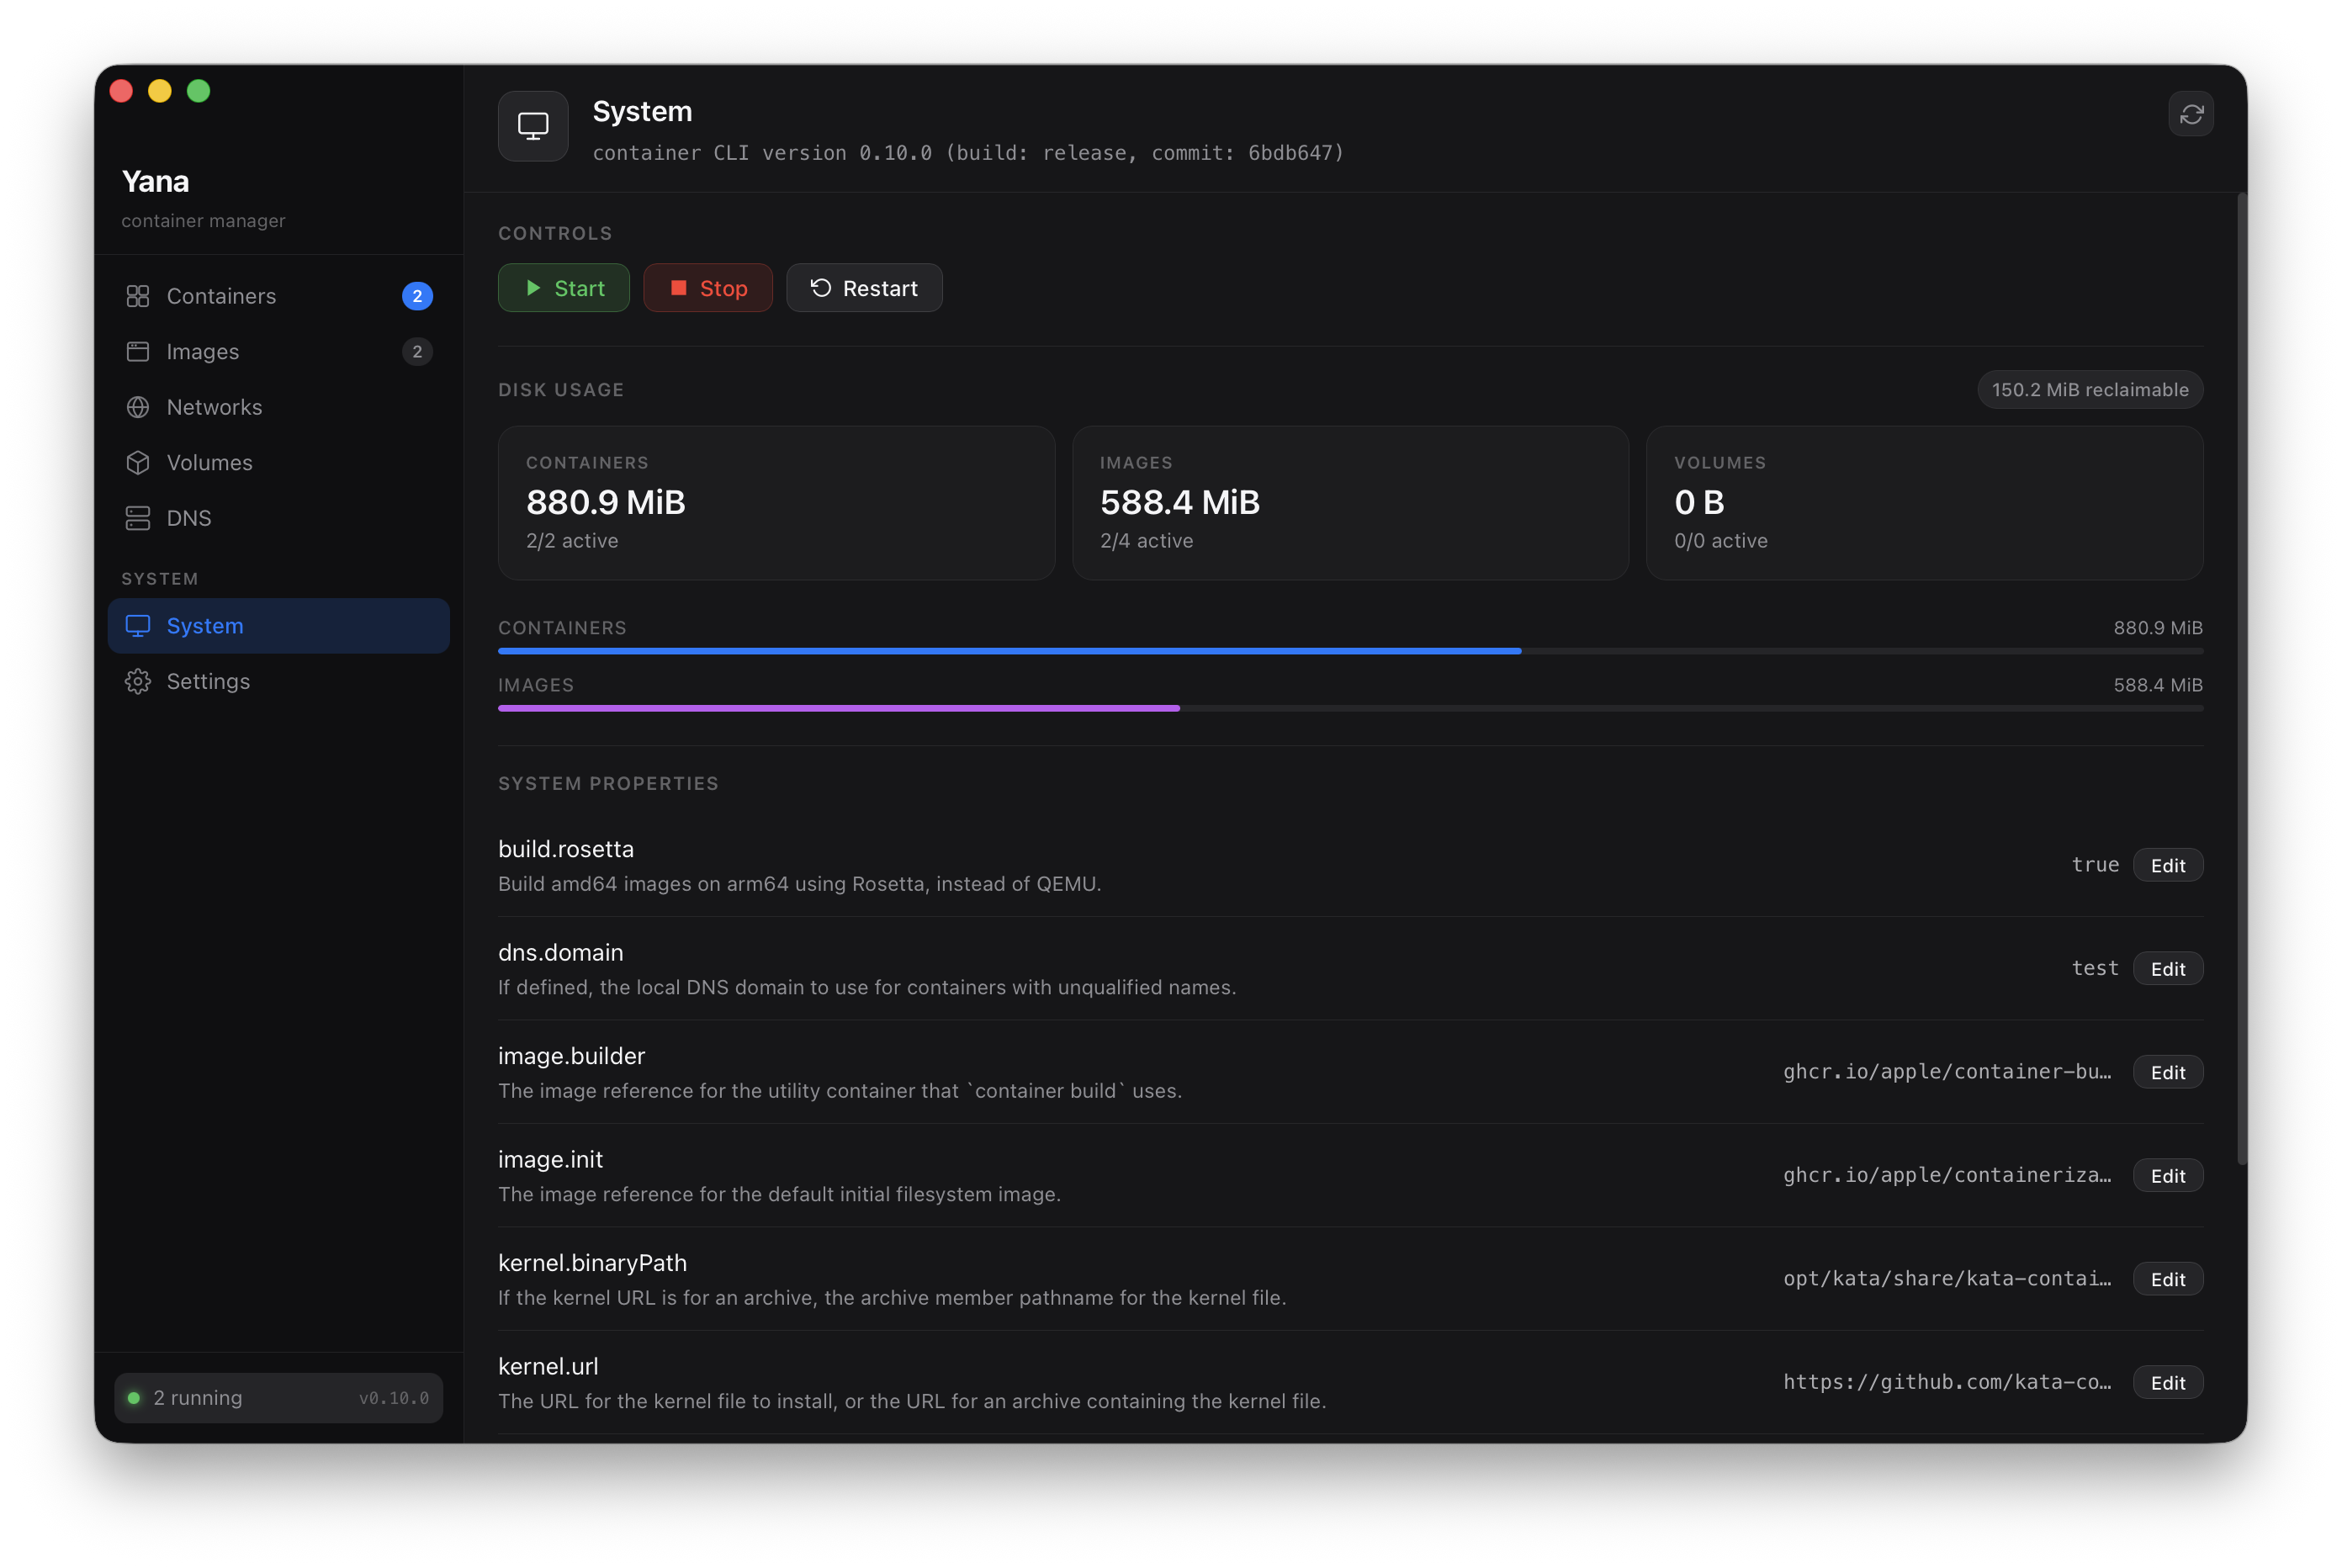Select the System monitor icon in the sidebar
The height and width of the screenshot is (1568, 2342).
click(x=137, y=625)
